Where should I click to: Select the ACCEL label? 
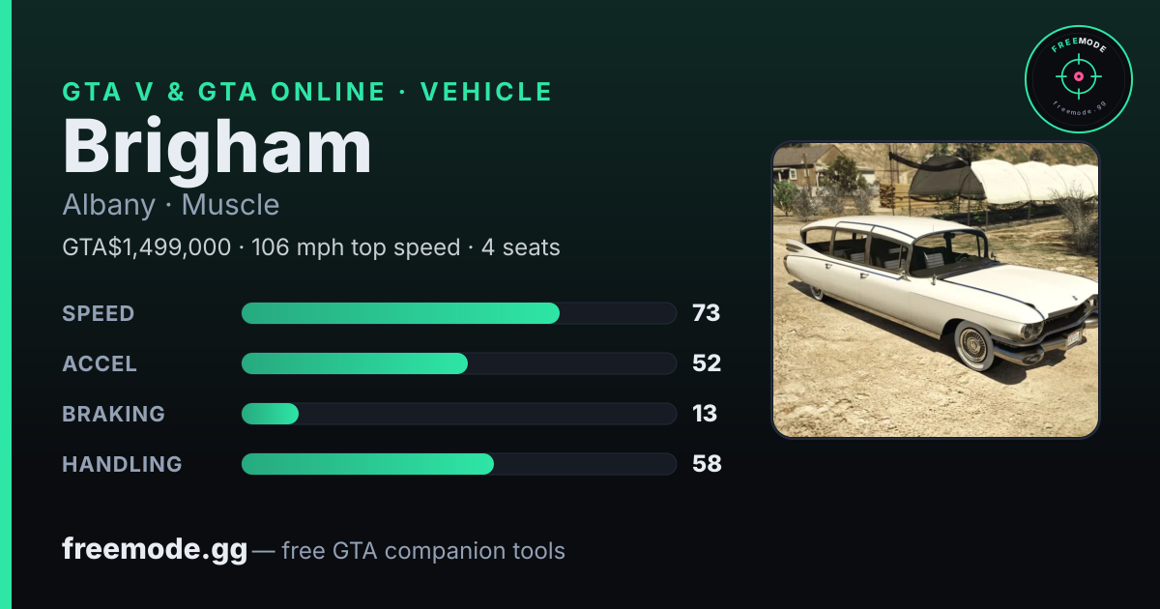click(x=100, y=363)
